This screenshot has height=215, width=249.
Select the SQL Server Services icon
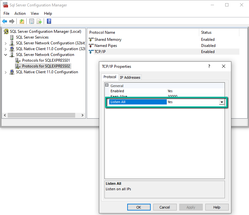click(x=12, y=37)
